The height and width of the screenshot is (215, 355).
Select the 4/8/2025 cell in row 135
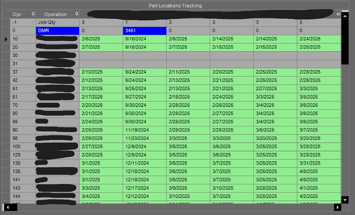coord(319,171)
